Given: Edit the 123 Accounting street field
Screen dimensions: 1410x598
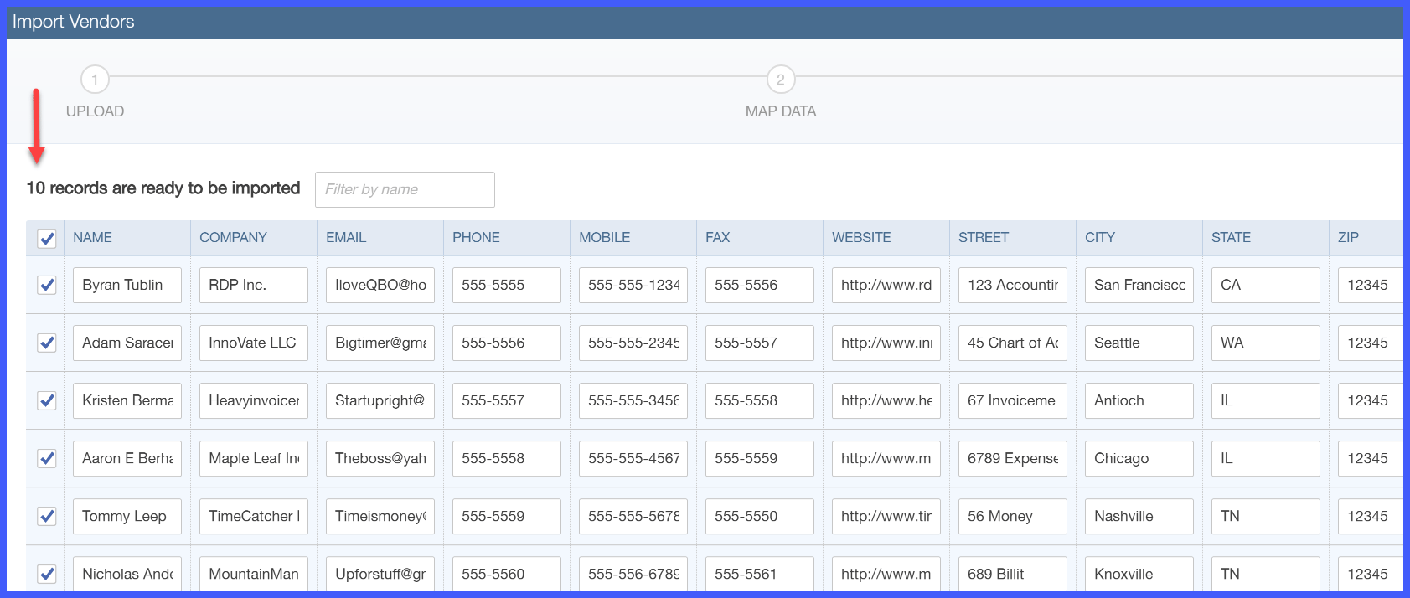Looking at the screenshot, I should tap(1013, 285).
